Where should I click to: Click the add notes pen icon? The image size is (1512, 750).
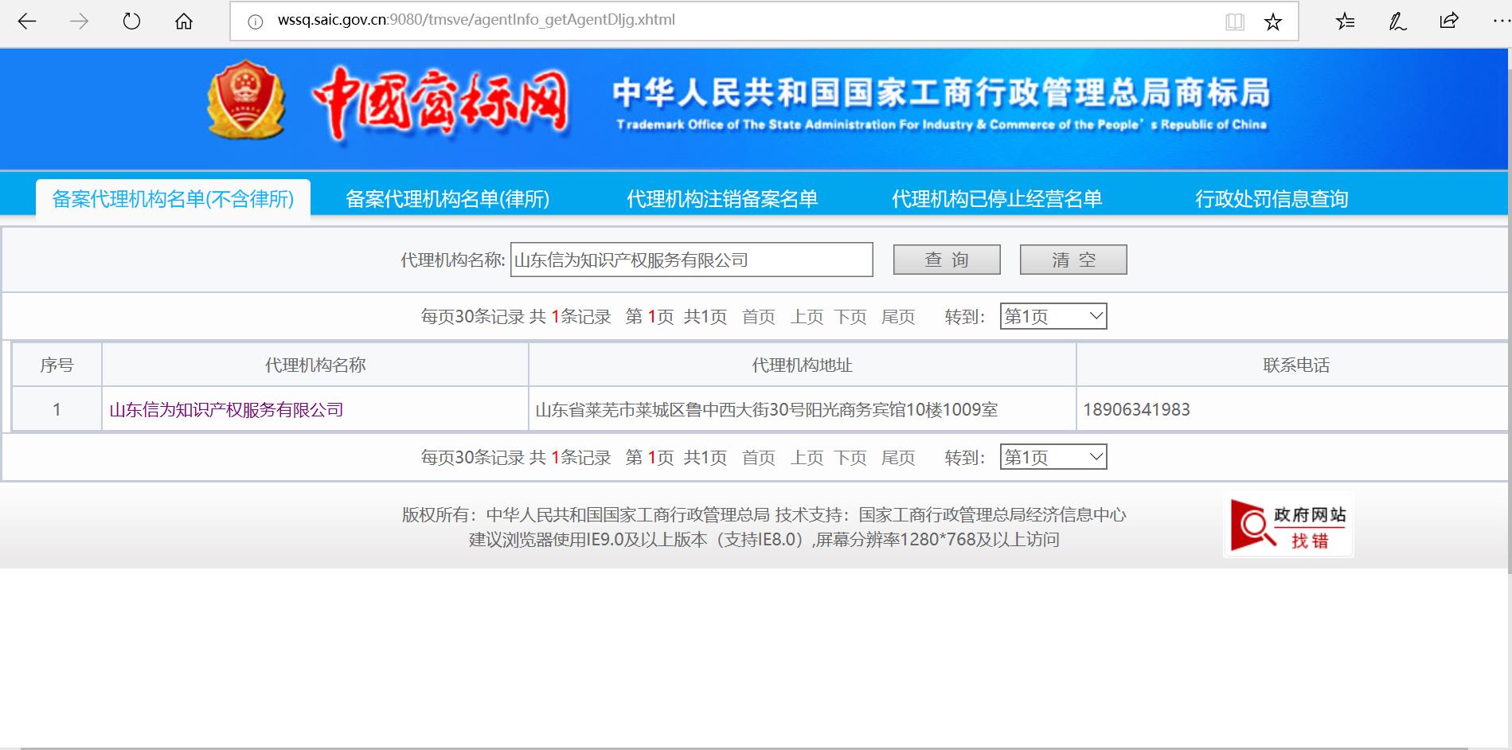pos(1397,21)
